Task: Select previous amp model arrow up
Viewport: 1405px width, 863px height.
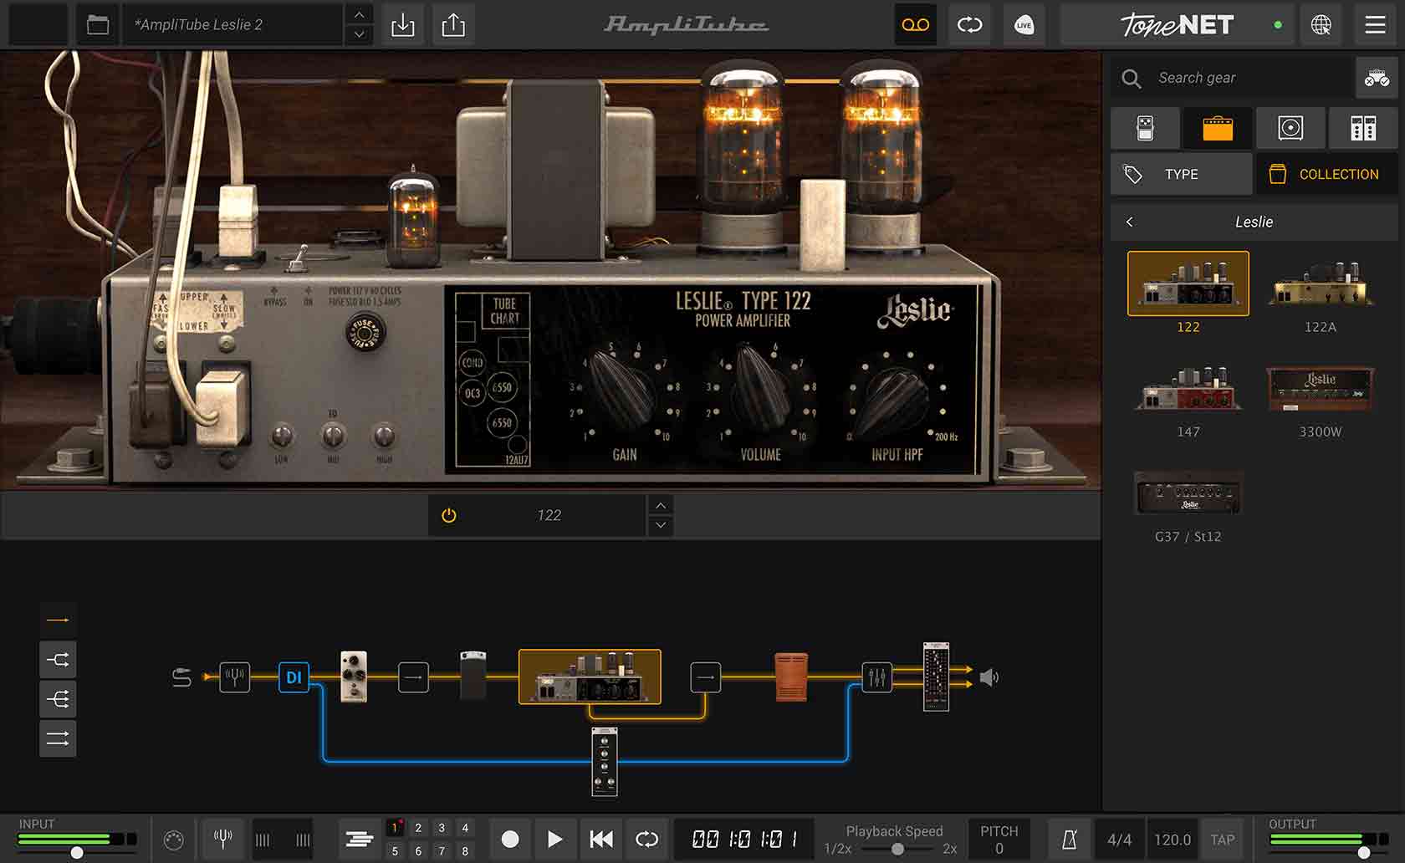Action: point(661,505)
